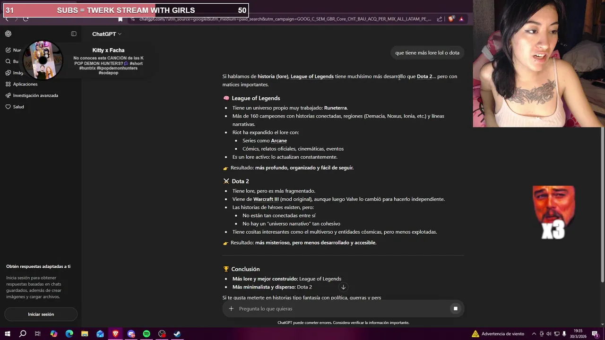
Task: Click the Iniciar sesión button
Action: pyautogui.click(x=41, y=314)
